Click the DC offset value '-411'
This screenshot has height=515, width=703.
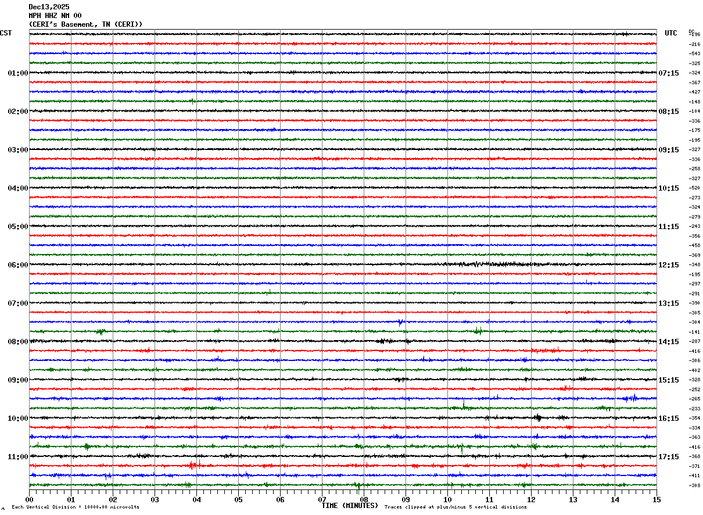point(694,476)
